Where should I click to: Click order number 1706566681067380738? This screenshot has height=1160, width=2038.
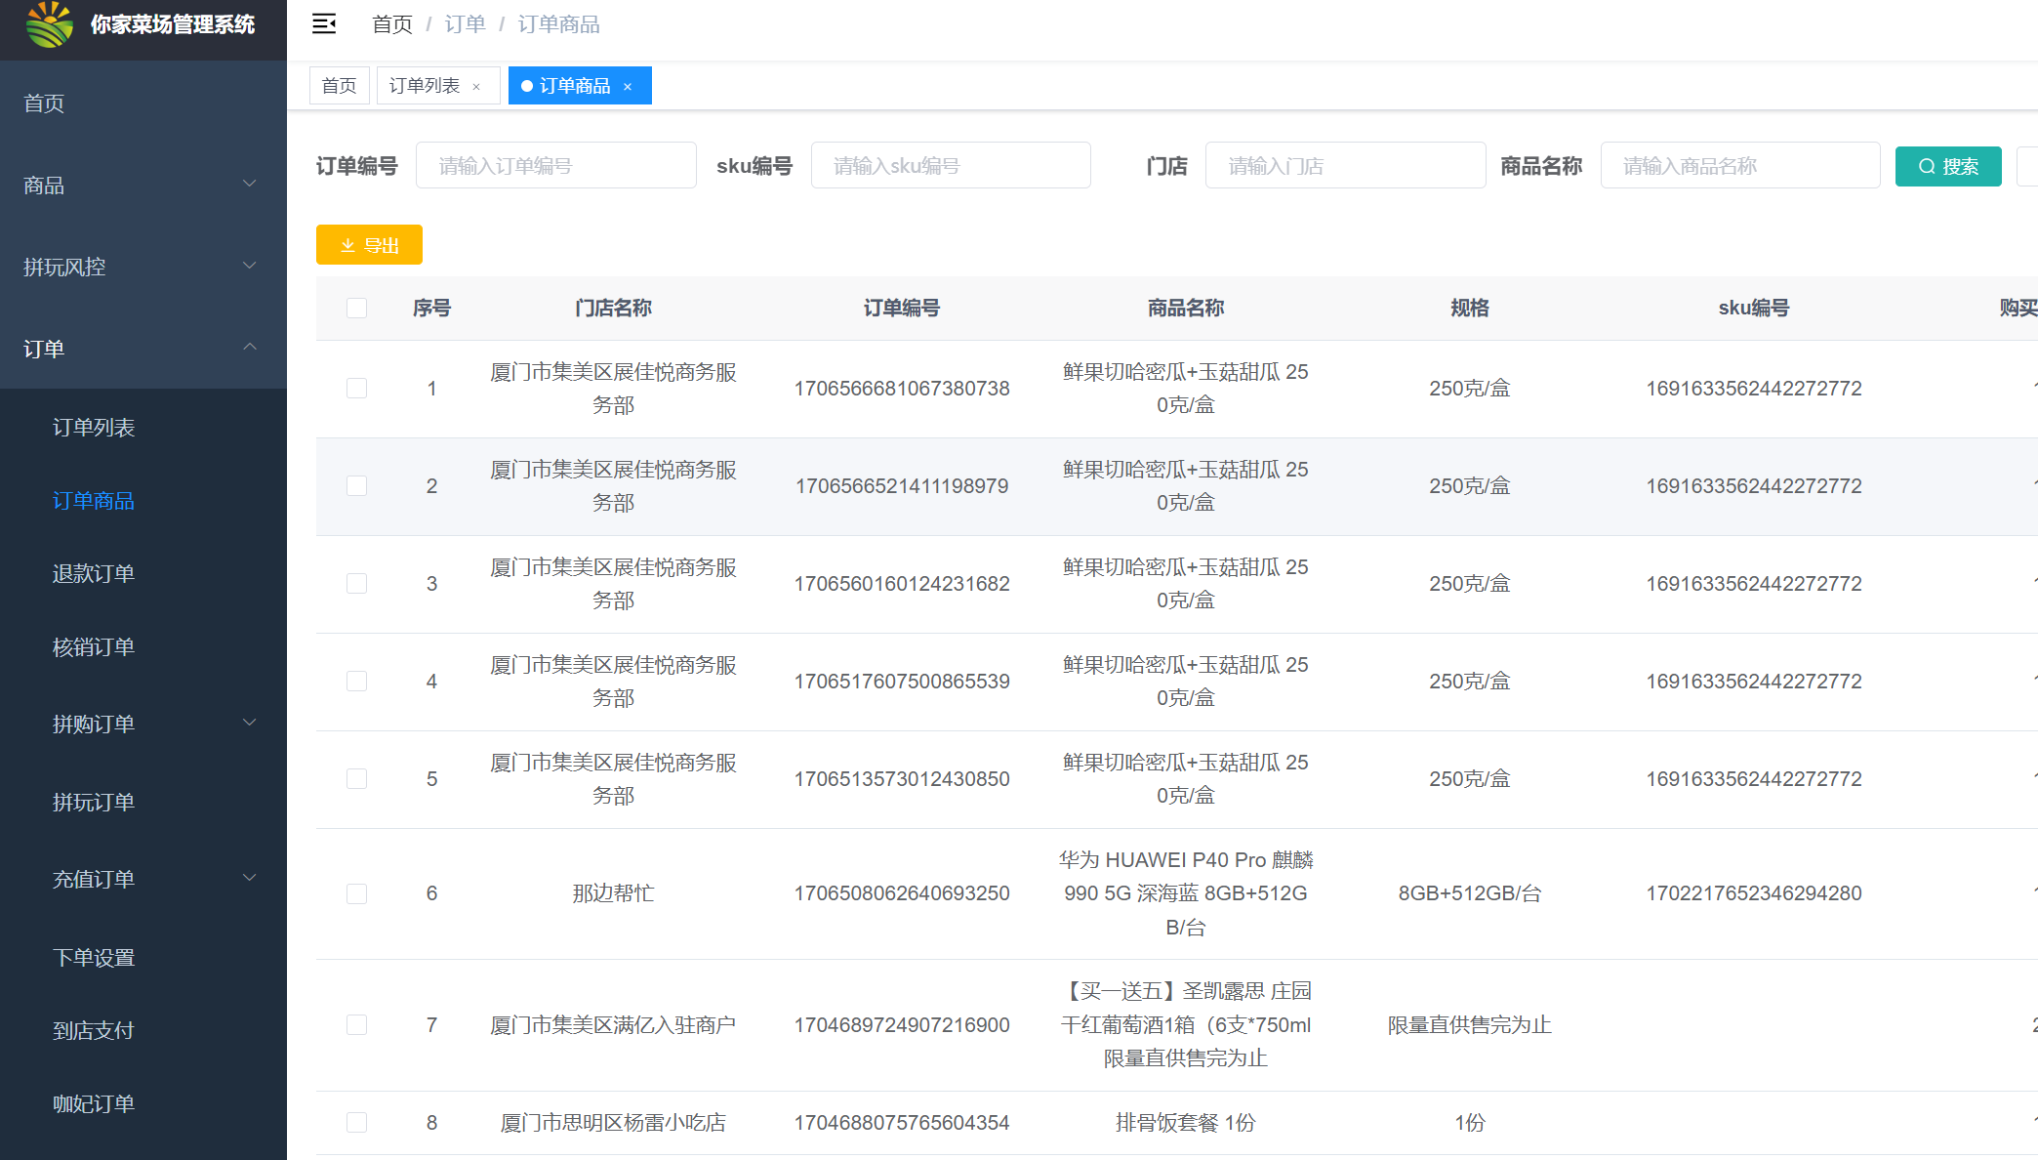click(x=902, y=389)
